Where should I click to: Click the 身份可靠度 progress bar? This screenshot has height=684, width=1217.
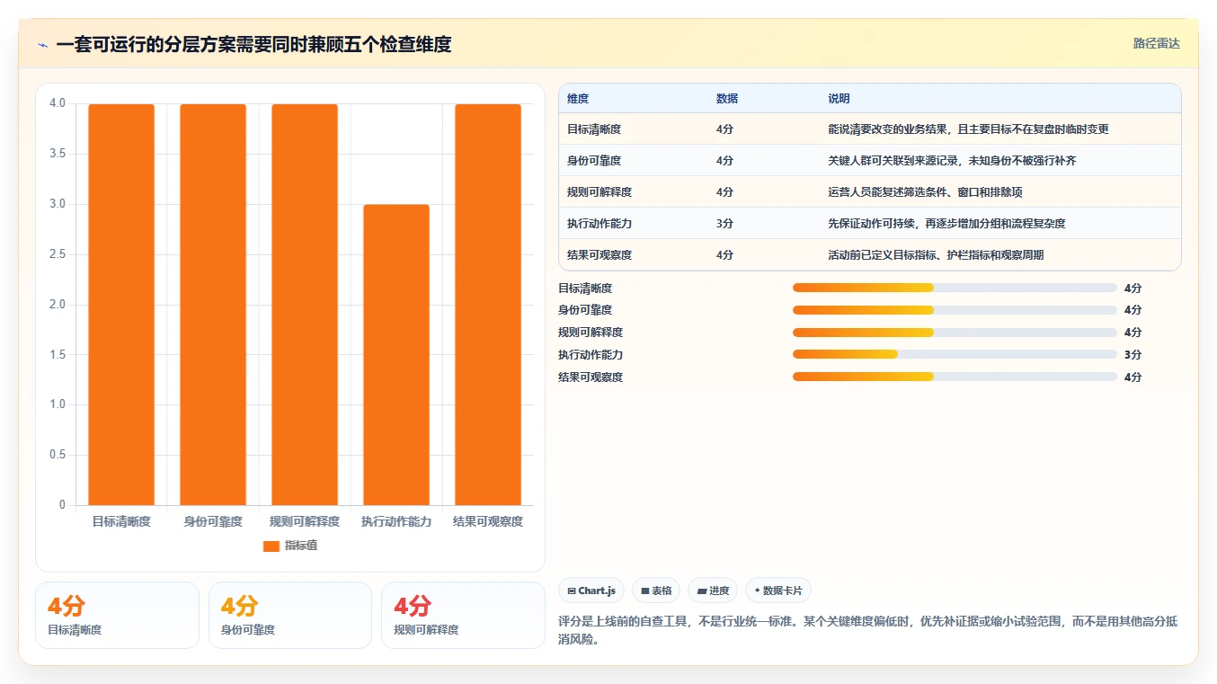pos(955,310)
